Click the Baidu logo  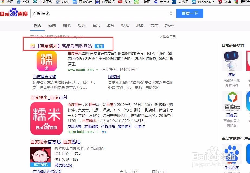[14, 12]
